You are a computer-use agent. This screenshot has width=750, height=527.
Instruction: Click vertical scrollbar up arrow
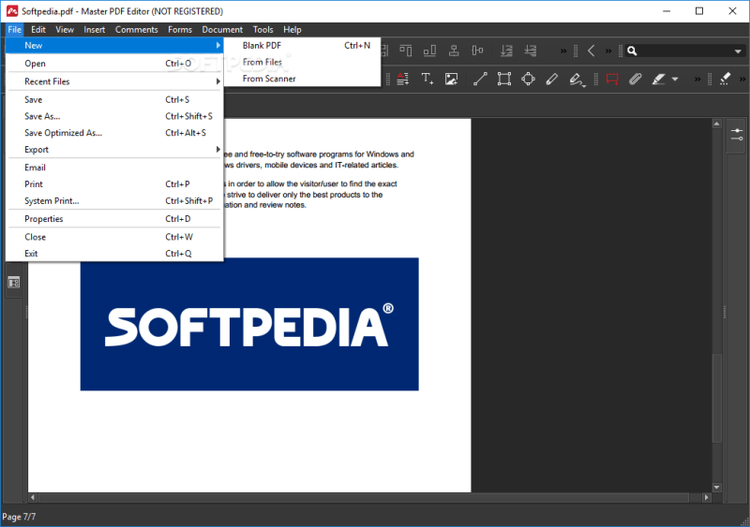pos(716,124)
